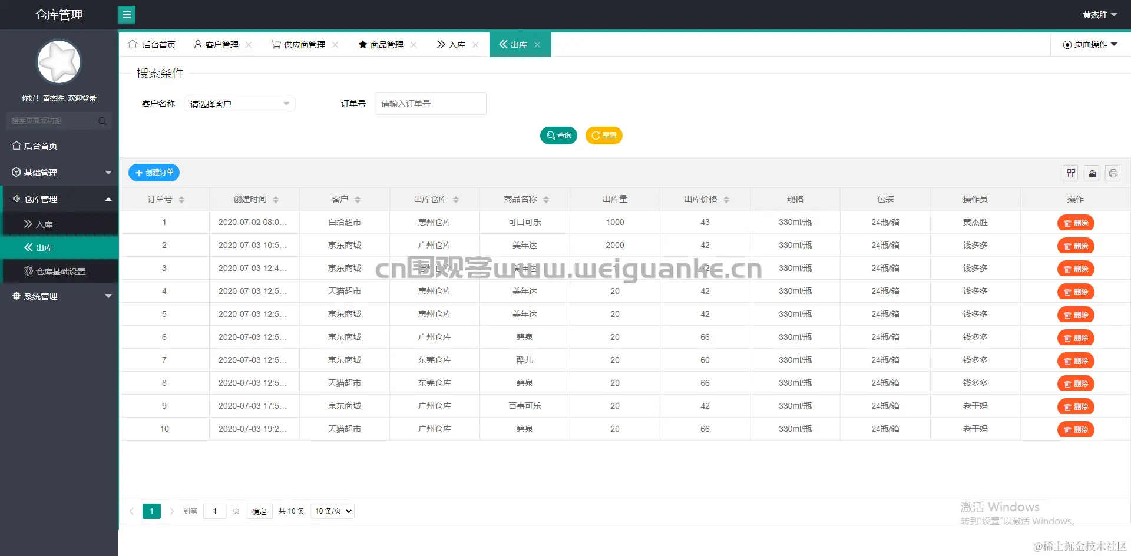This screenshot has height=556, width=1131.
Task: Switch to the 后台首页 tab
Action: 152,45
